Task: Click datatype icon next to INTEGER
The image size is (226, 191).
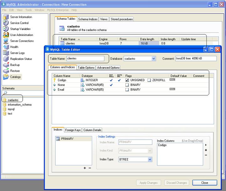Action: pyautogui.click(x=82, y=80)
